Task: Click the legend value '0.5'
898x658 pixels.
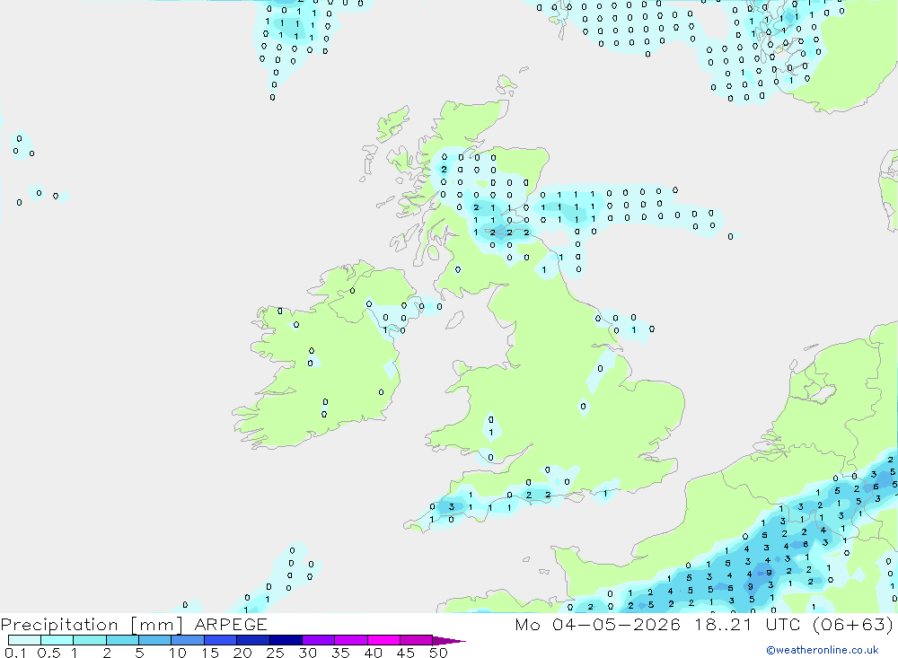Action: coord(48,653)
